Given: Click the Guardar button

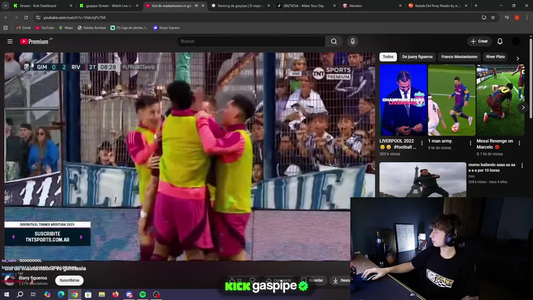Looking at the screenshot, I should coord(312,280).
